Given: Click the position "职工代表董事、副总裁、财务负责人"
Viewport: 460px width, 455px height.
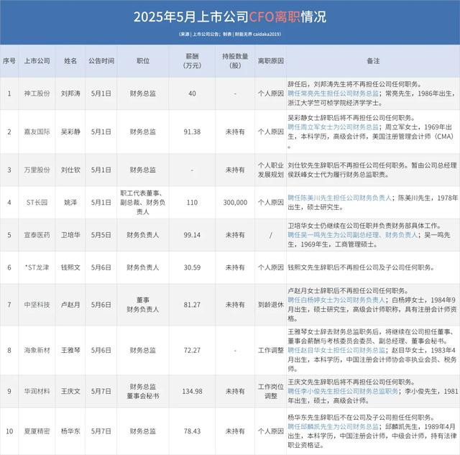Looking at the screenshot, I should coord(143,203).
